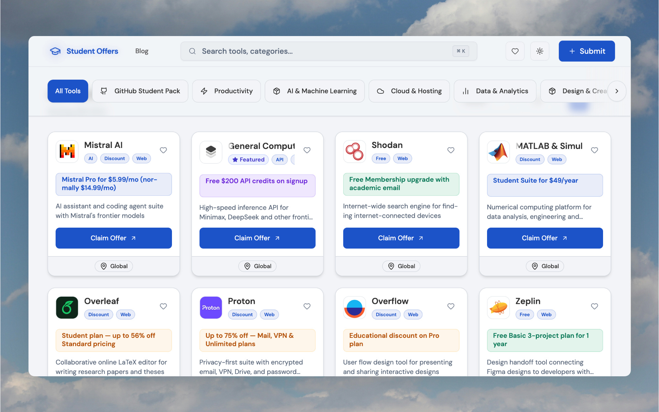
Task: Click the Global location tag under MATLAB
Action: click(x=545, y=266)
